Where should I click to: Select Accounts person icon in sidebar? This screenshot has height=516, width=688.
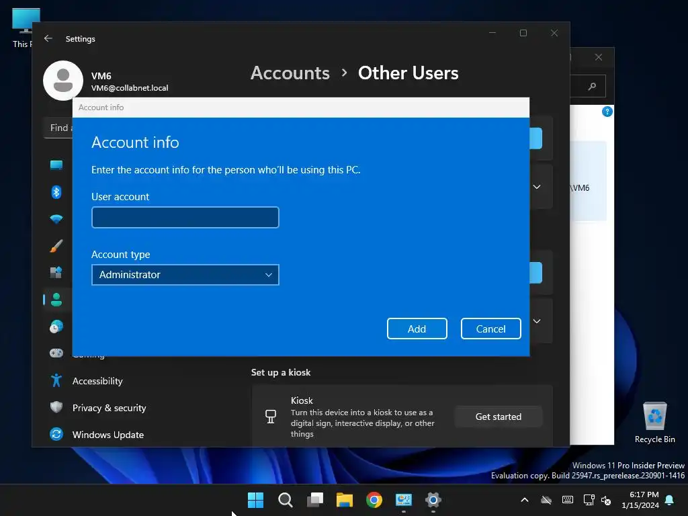pos(56,300)
